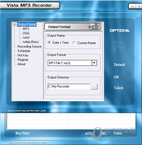Open www.audiotoolsfactory.com link below options

27,111
